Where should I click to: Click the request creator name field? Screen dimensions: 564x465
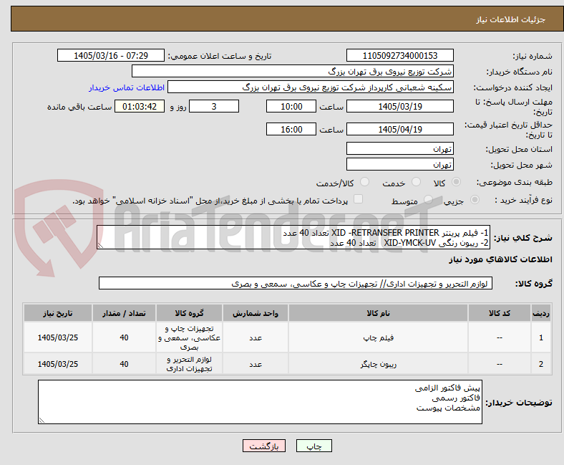(311, 87)
